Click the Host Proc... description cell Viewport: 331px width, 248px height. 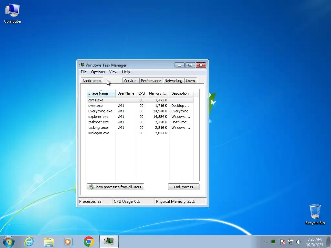[181, 122]
